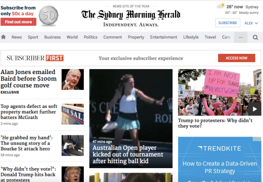Open the Cars section
The image size is (263, 182).
226,37
